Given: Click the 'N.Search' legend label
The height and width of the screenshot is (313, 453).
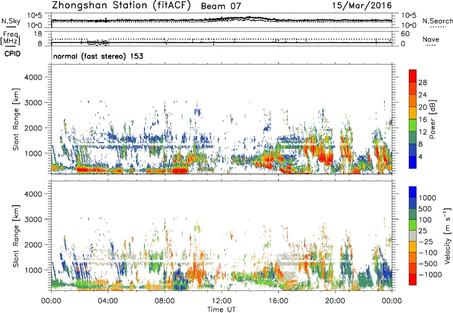Looking at the screenshot, I should [437, 21].
